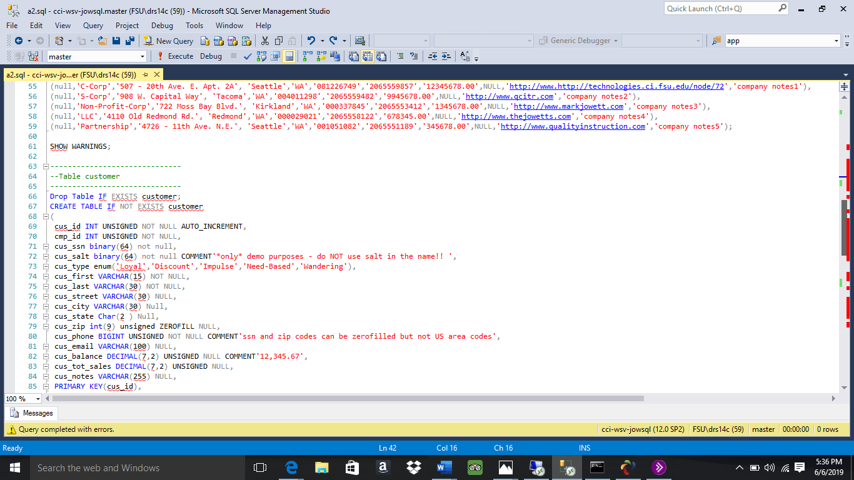Viewport: 854px width, 480px height.
Task: Save the a2.sql file
Action: click(x=116, y=41)
